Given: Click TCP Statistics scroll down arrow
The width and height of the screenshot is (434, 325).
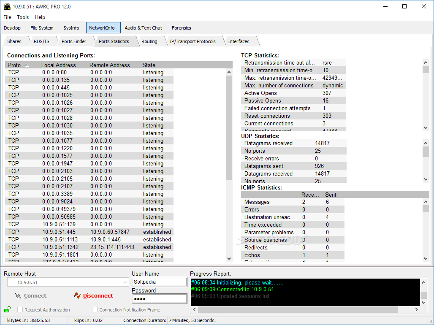Looking at the screenshot, I should [x=426, y=128].
